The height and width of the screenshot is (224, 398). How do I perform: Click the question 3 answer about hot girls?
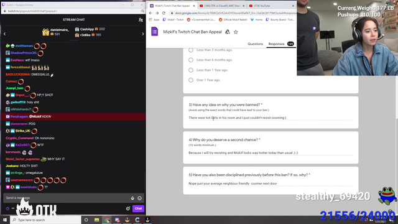pos(238,118)
